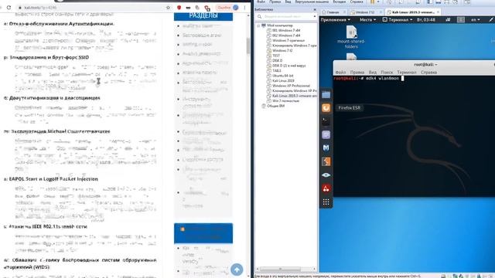This screenshot has width=495, height=278.
Task: Open the Library search filter dropdown arrow
Action: (315, 16)
